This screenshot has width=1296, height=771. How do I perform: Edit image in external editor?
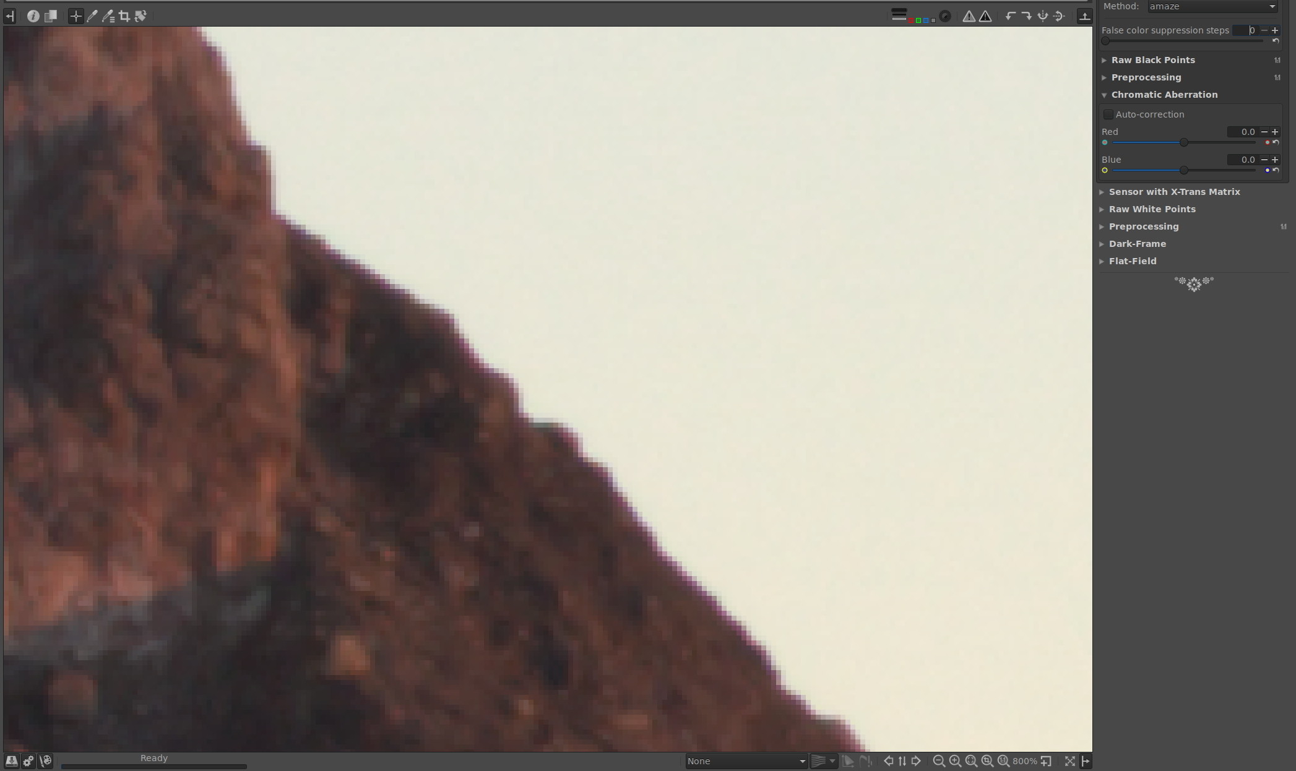point(46,761)
